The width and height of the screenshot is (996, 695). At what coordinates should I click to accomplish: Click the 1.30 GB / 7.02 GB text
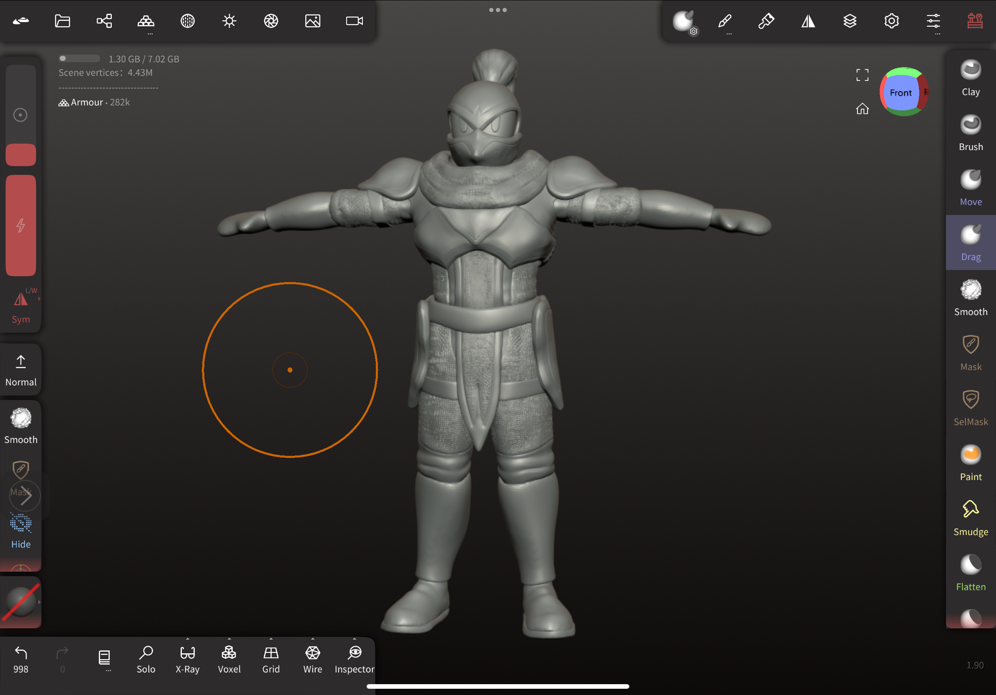(x=143, y=59)
